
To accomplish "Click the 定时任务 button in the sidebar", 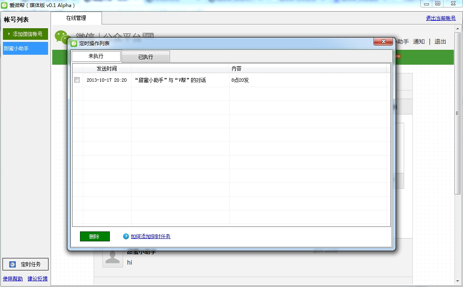I will click(25, 264).
